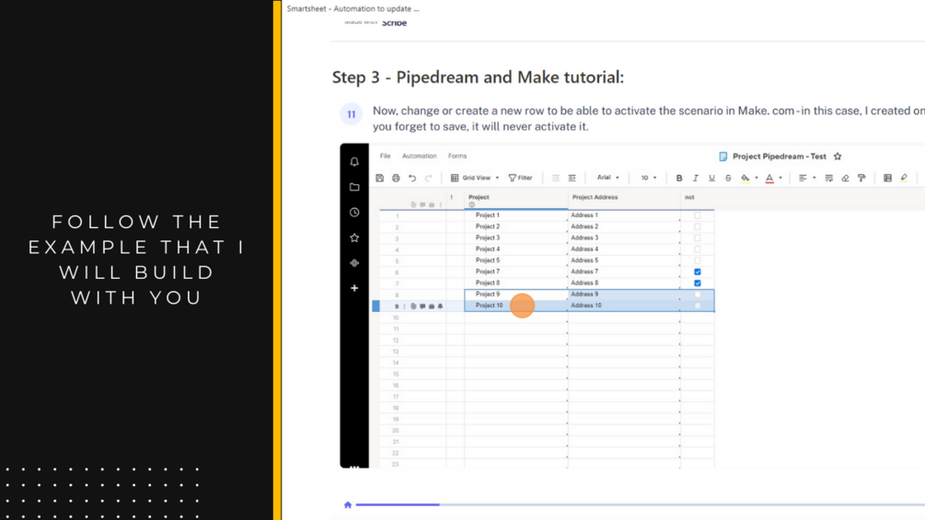Open the alignment dropdown arrow
This screenshot has width=925, height=520.
coord(815,178)
